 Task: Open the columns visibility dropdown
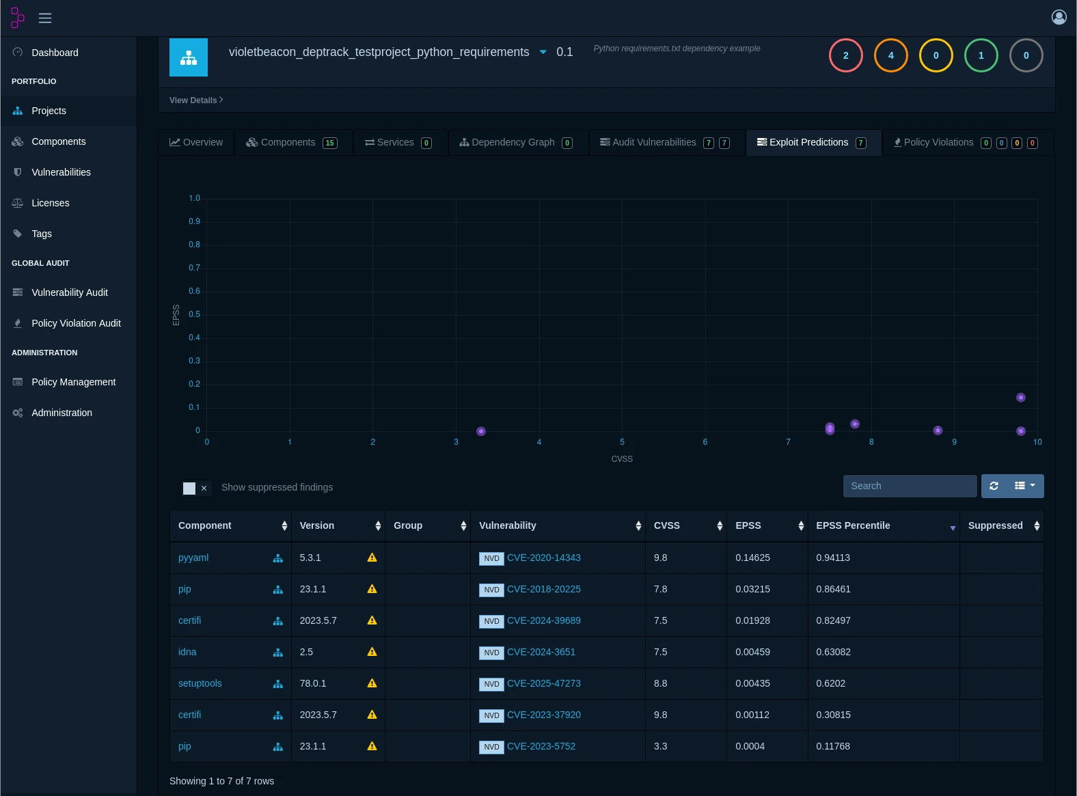coord(1025,486)
